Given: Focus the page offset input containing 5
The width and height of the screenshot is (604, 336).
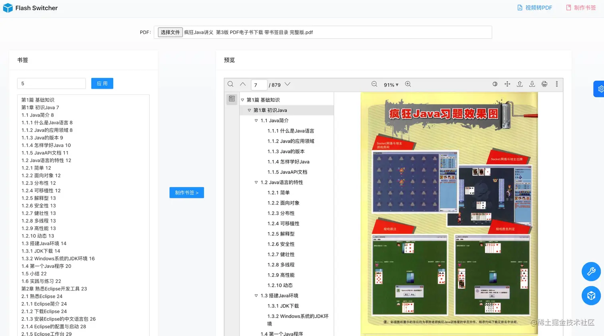Looking at the screenshot, I should 52,84.
